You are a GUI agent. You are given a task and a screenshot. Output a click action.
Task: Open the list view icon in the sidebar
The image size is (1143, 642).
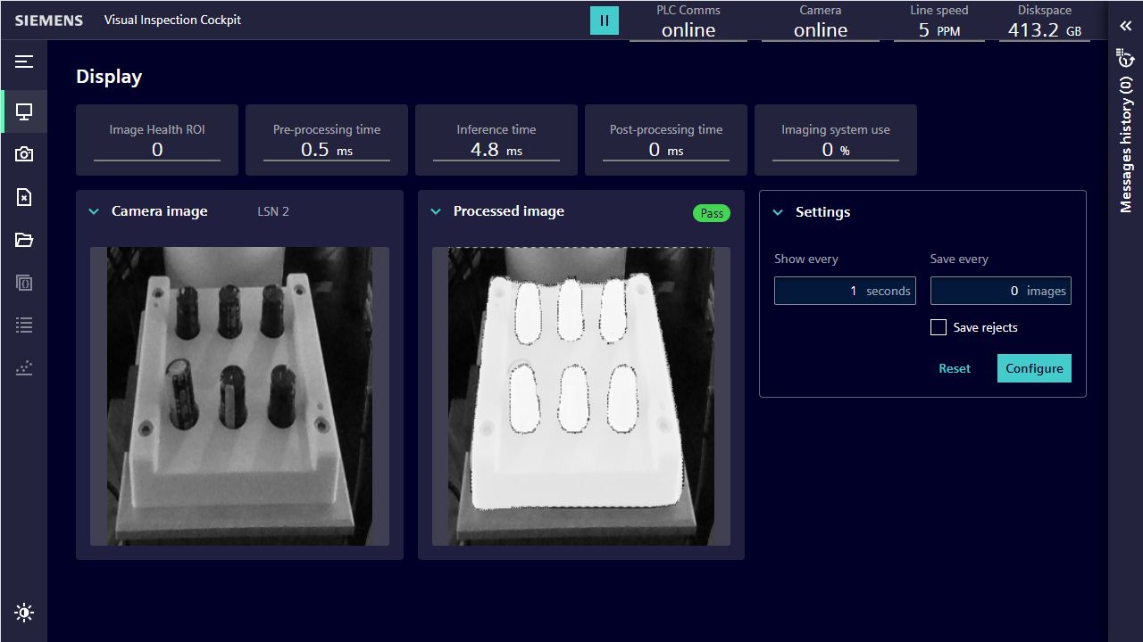click(x=23, y=325)
